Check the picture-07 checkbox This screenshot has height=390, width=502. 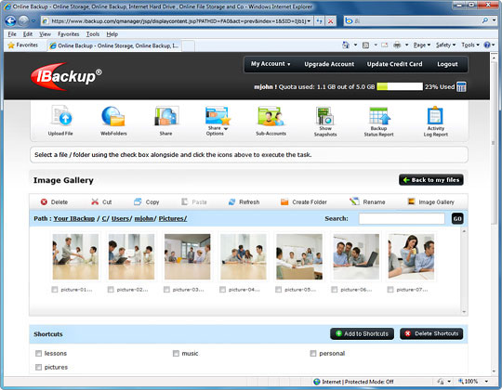(390, 290)
